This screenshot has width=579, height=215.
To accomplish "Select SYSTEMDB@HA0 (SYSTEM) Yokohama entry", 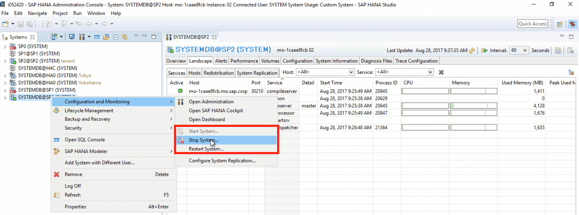I will tap(59, 83).
